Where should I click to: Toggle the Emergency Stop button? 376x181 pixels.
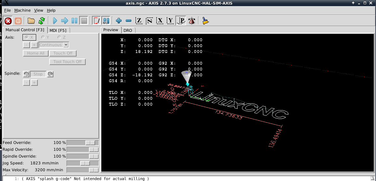(8, 21)
